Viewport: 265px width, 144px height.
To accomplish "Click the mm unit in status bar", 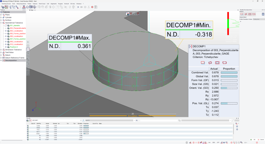I will click(209, 142).
